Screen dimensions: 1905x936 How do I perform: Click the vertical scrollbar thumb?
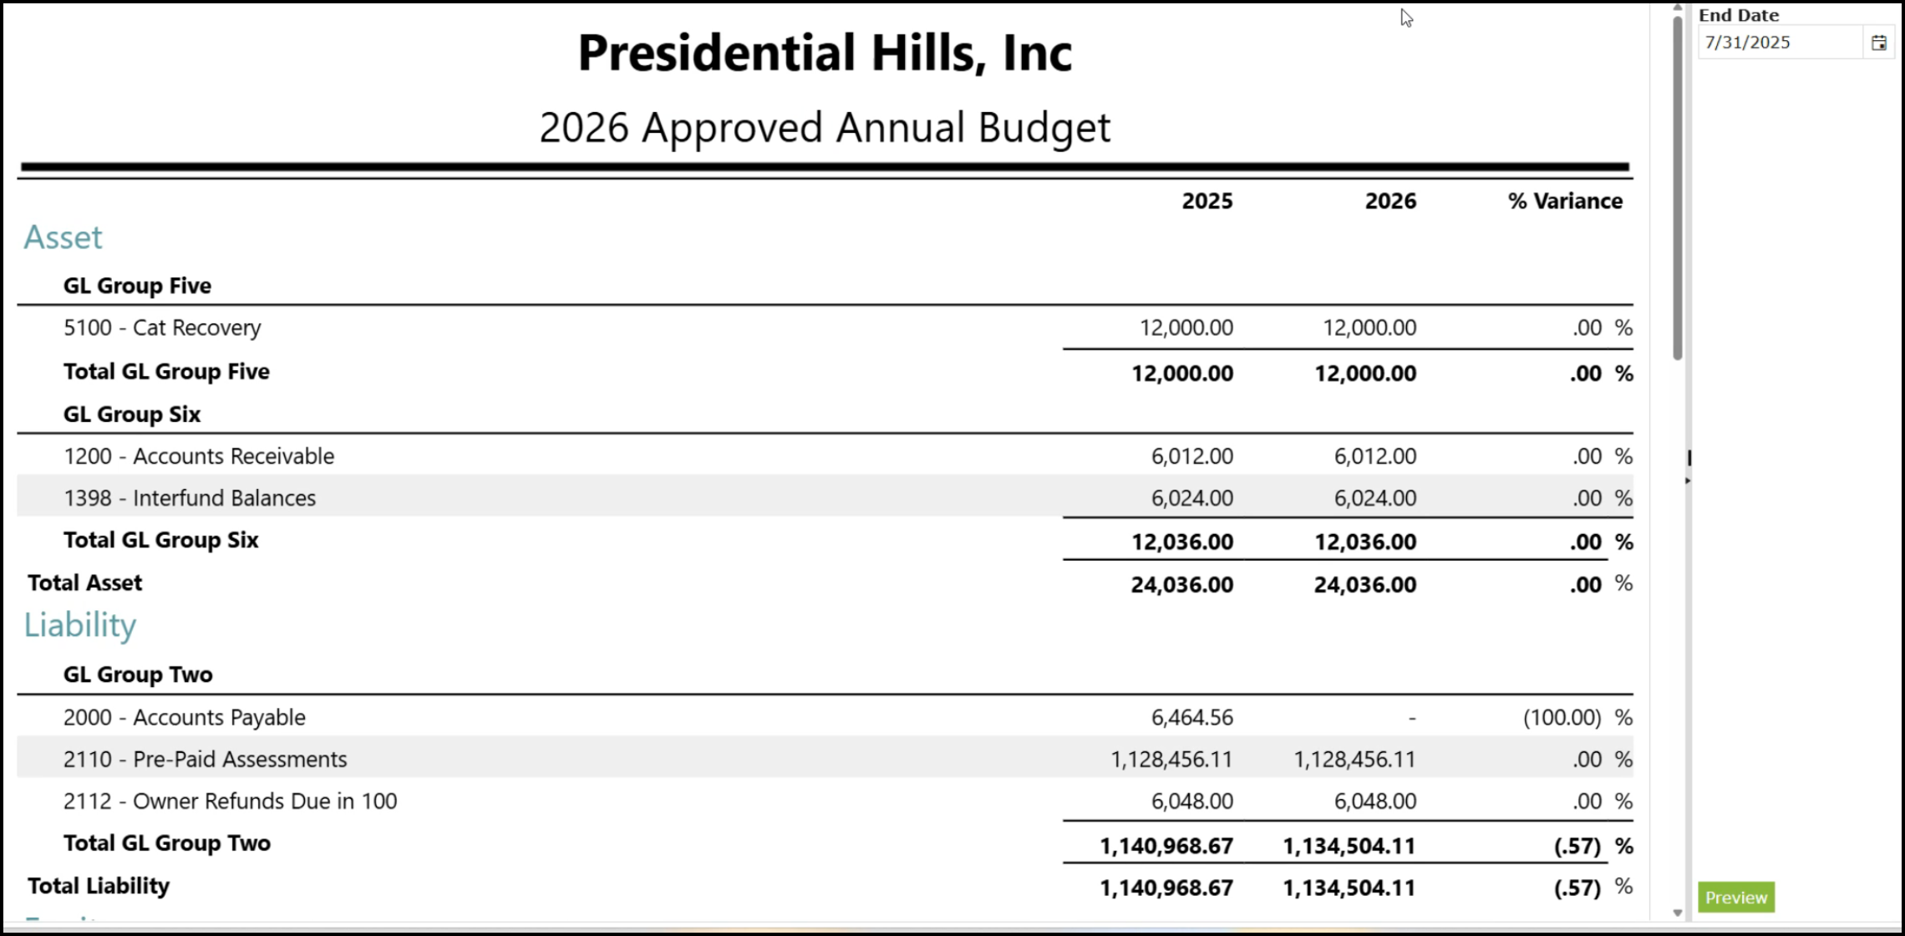(x=1677, y=188)
